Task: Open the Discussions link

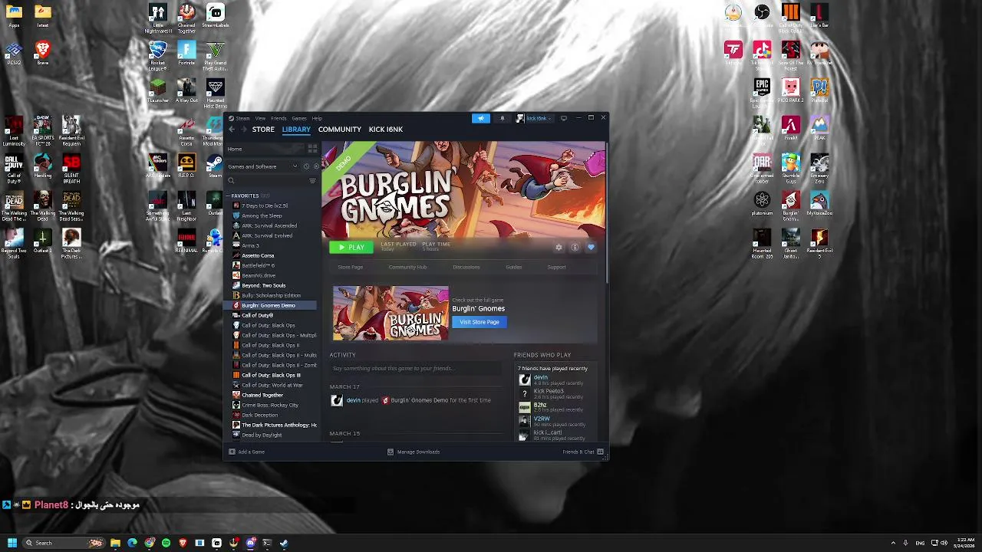Action: click(x=466, y=268)
